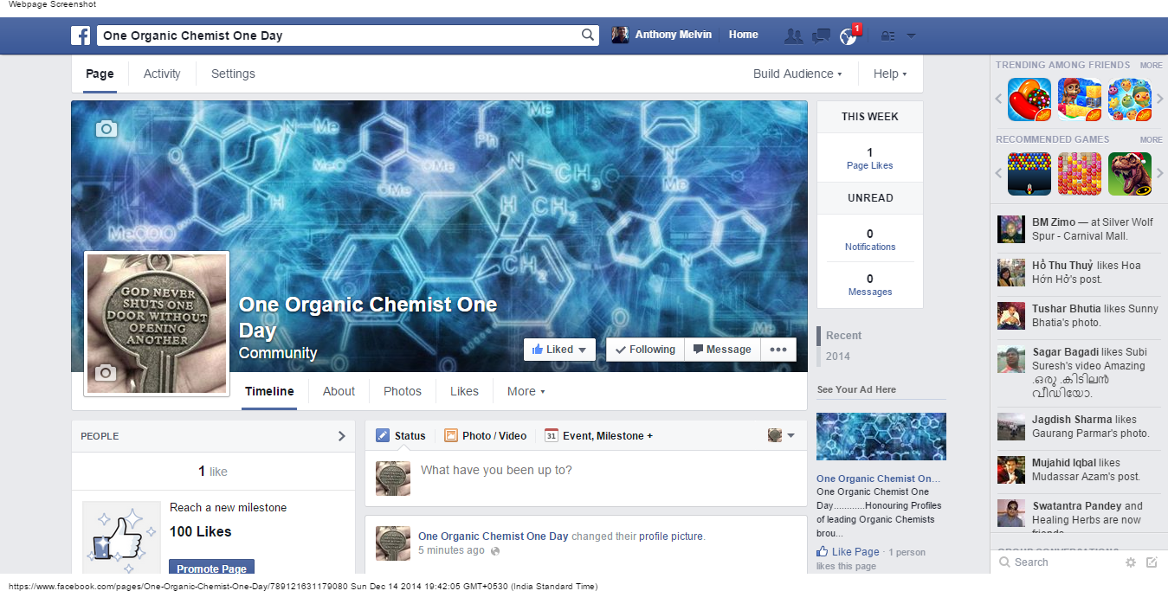Click the top search input field

click(339, 35)
